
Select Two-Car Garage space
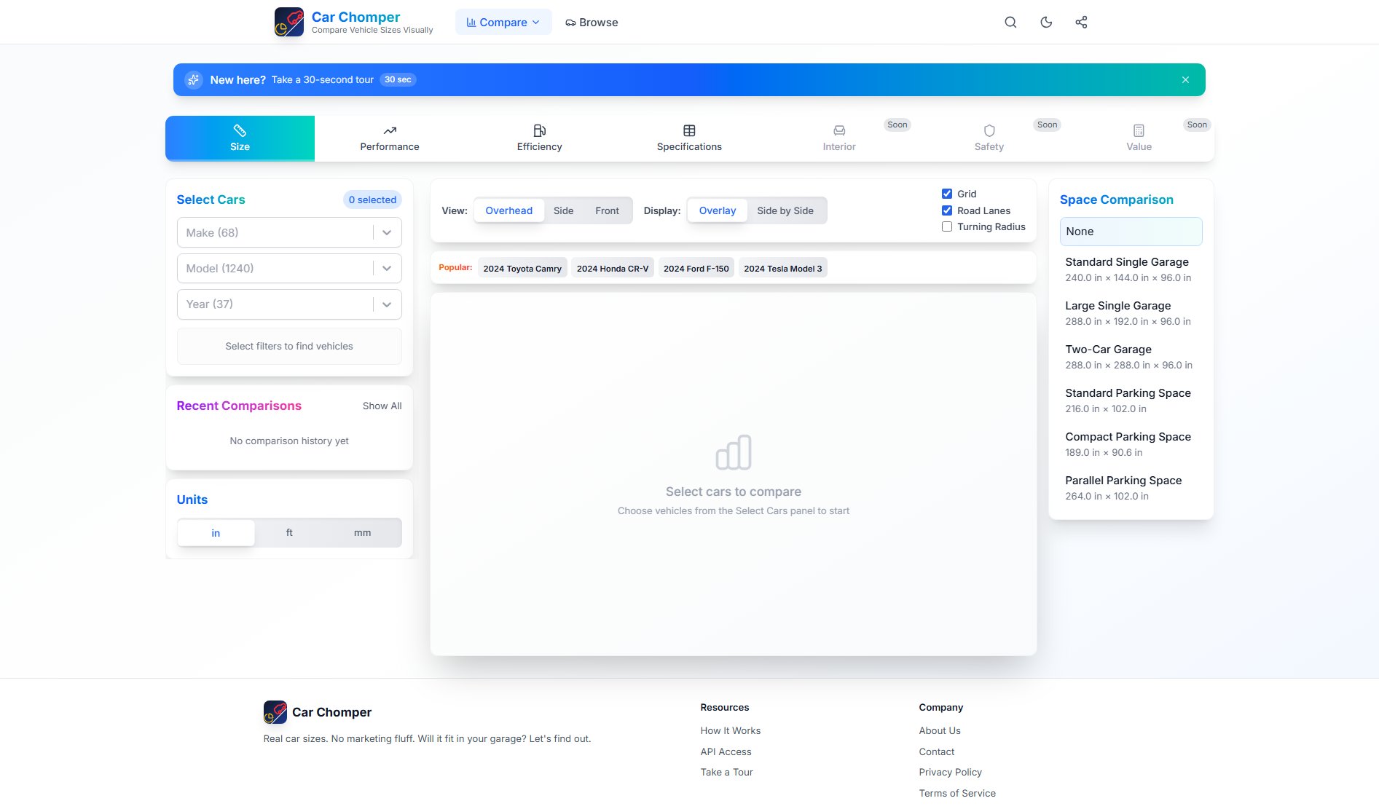(1131, 357)
